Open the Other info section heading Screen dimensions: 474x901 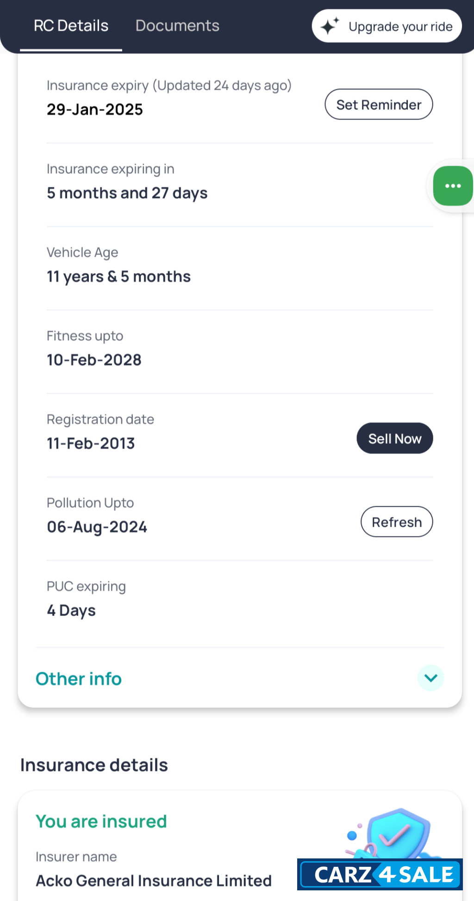(x=79, y=679)
